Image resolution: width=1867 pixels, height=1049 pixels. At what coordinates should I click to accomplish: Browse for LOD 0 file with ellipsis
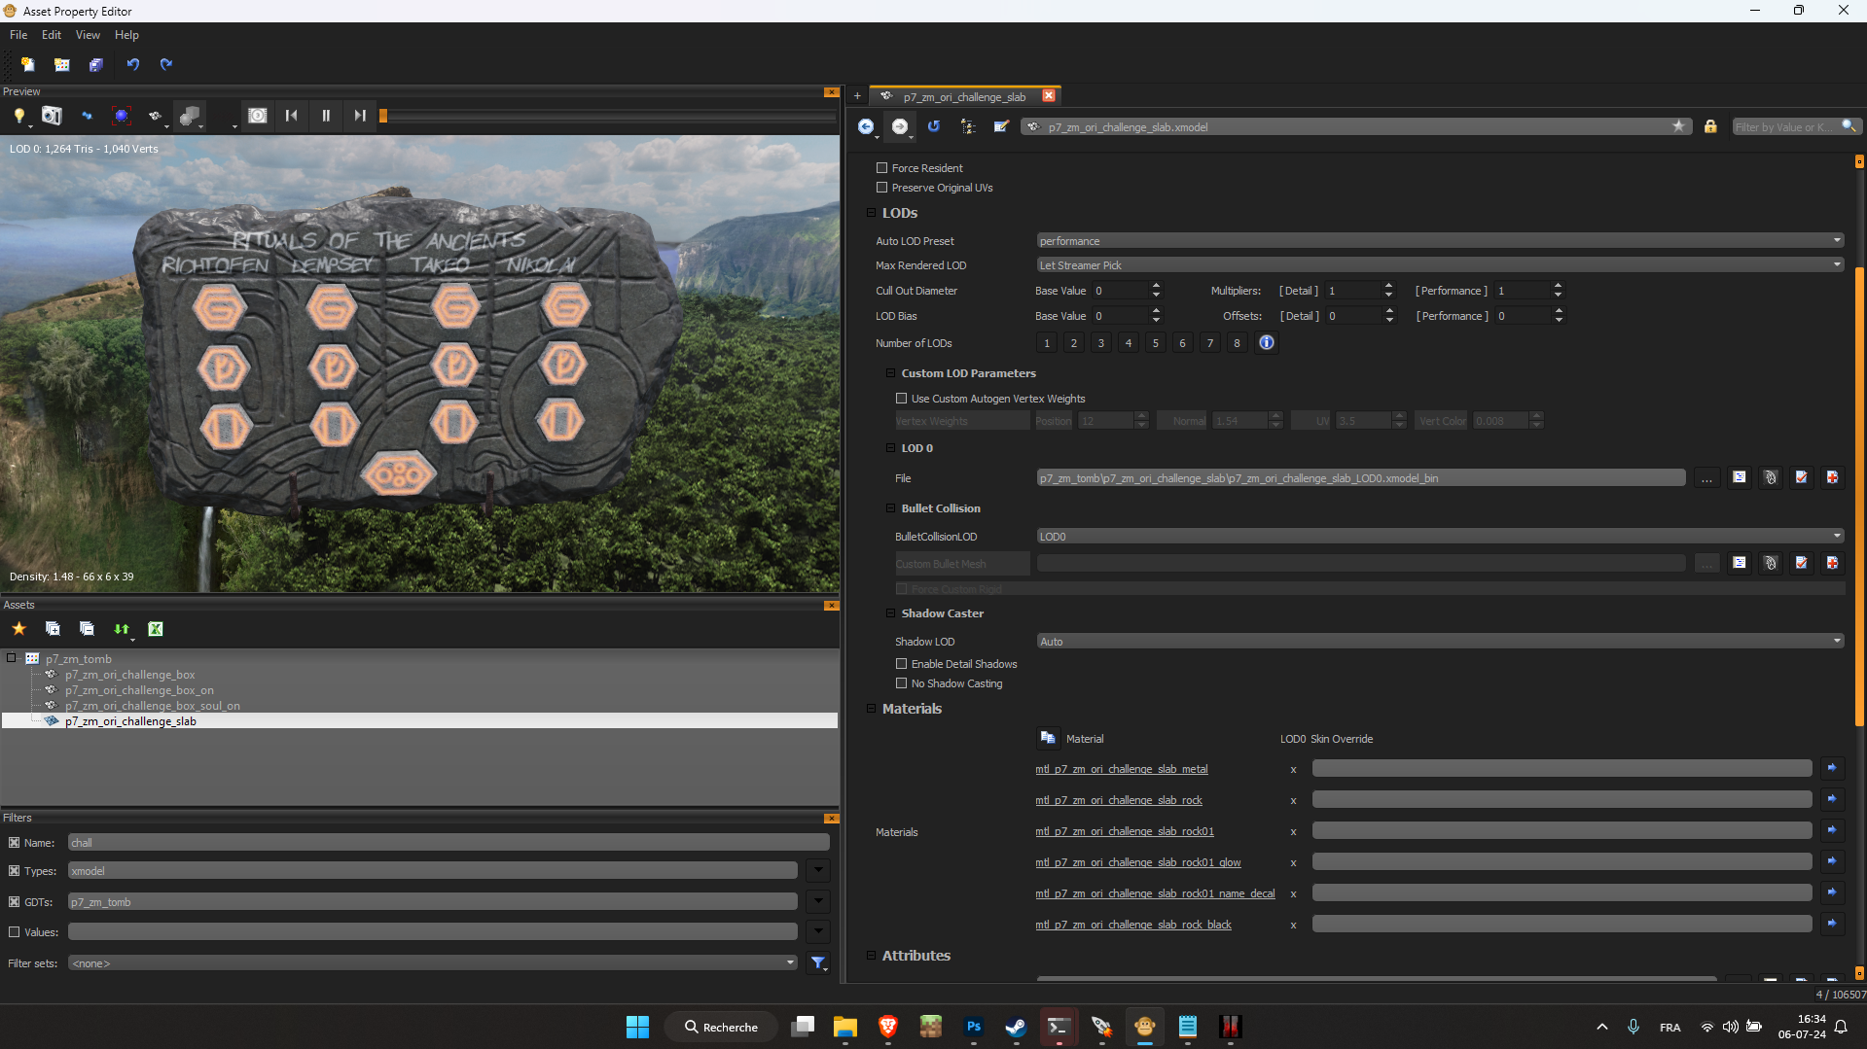(1706, 477)
